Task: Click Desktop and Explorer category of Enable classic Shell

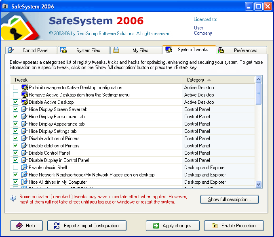Action: pyautogui.click(x=205, y=168)
